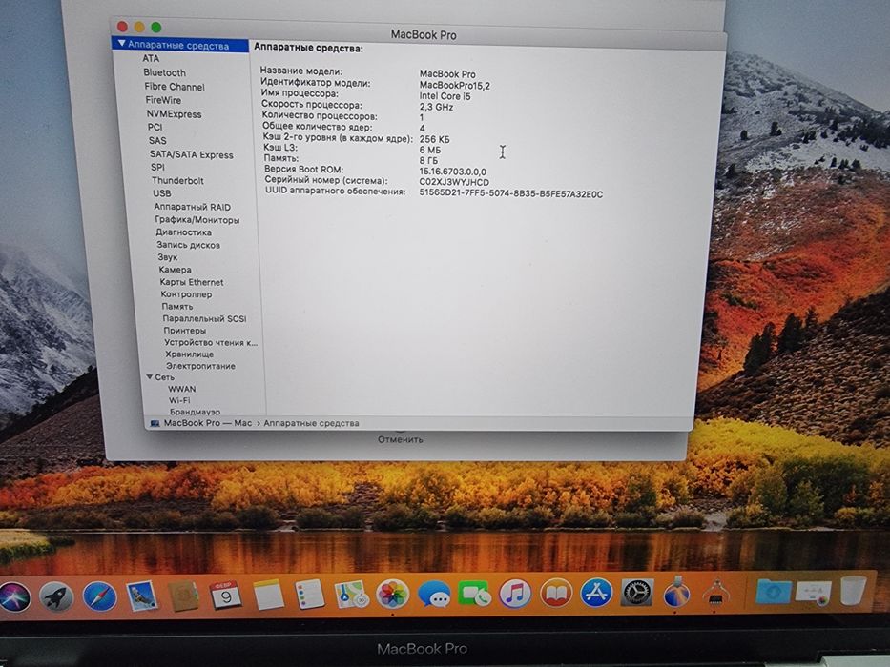This screenshot has width=890, height=667.
Task: Select SAS sidebar entry
Action: point(157,141)
